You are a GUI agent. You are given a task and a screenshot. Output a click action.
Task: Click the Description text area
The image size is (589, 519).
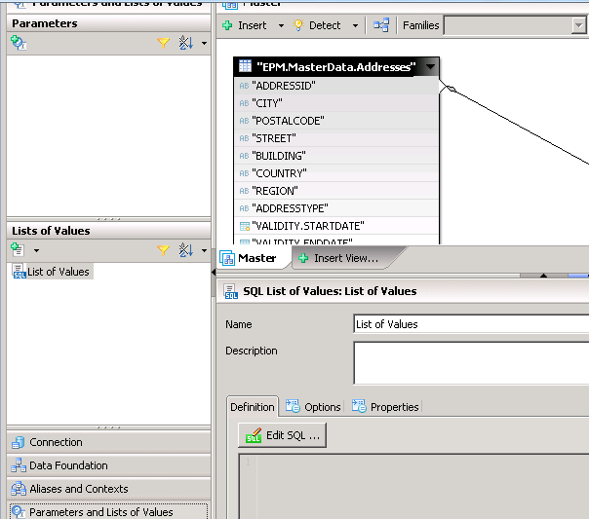pyautogui.click(x=471, y=363)
